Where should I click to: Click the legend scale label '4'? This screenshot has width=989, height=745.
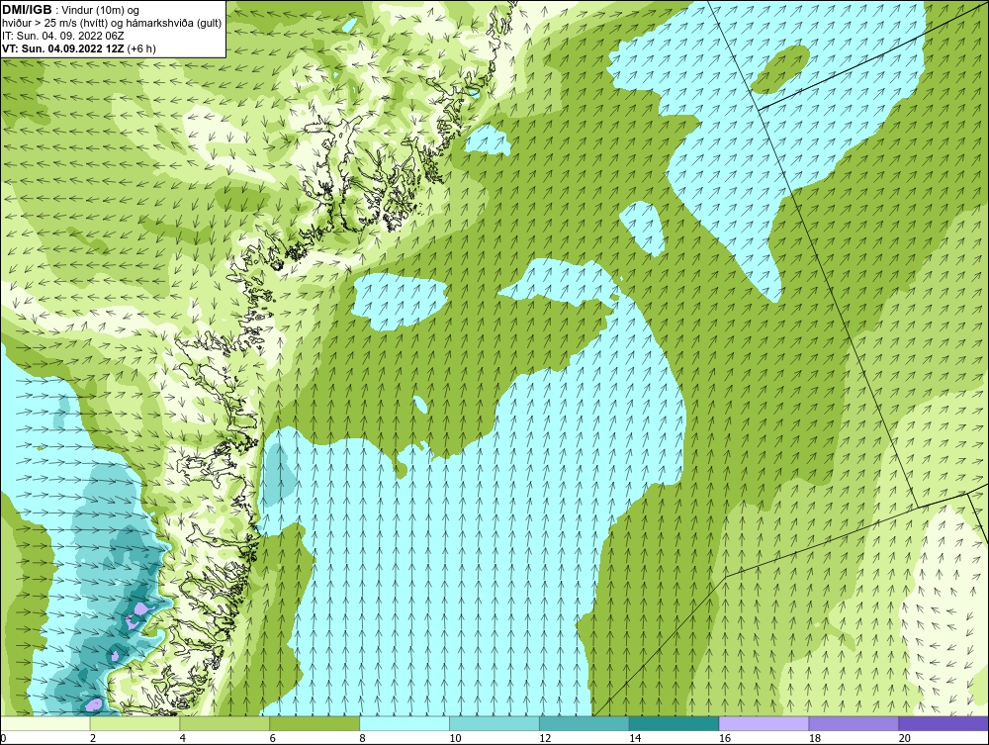click(183, 738)
